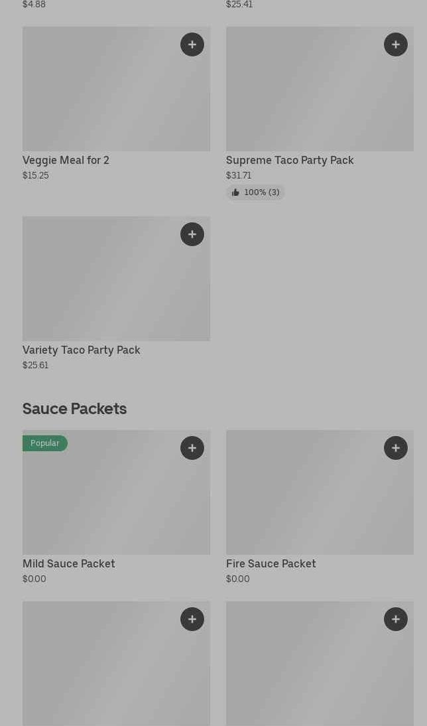Open Mild Sauce Packet image

(x=116, y=499)
